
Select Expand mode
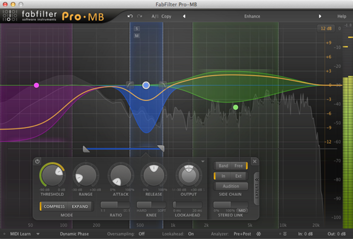pyautogui.click(x=80, y=206)
